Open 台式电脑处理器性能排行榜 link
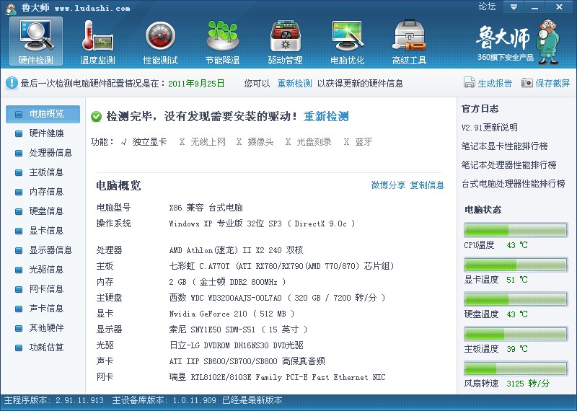 coord(514,184)
